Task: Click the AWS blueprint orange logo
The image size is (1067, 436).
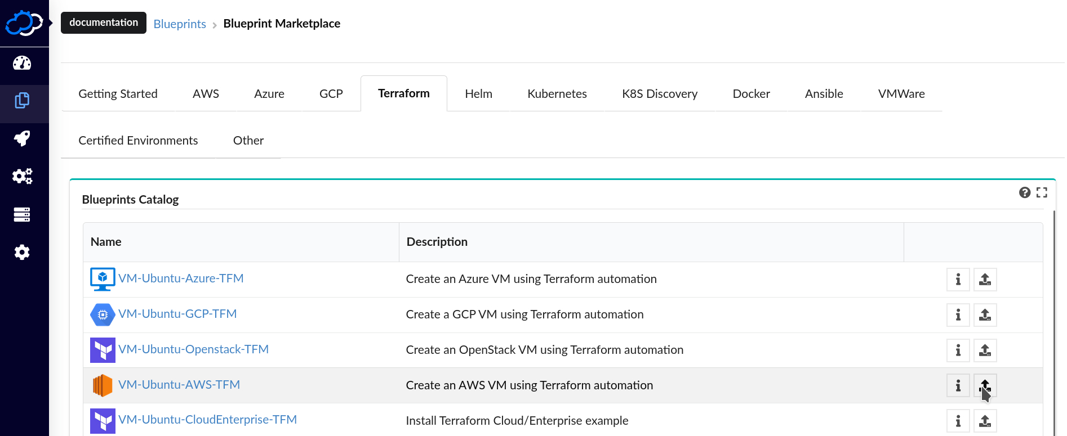Action: point(103,385)
